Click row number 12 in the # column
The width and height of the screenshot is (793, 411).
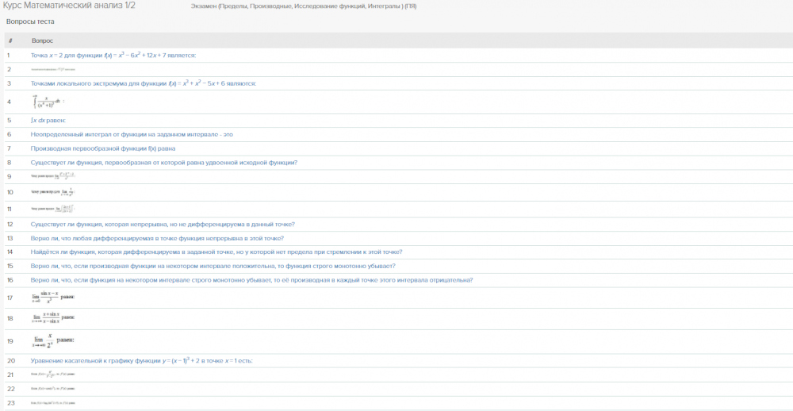pyautogui.click(x=10, y=225)
